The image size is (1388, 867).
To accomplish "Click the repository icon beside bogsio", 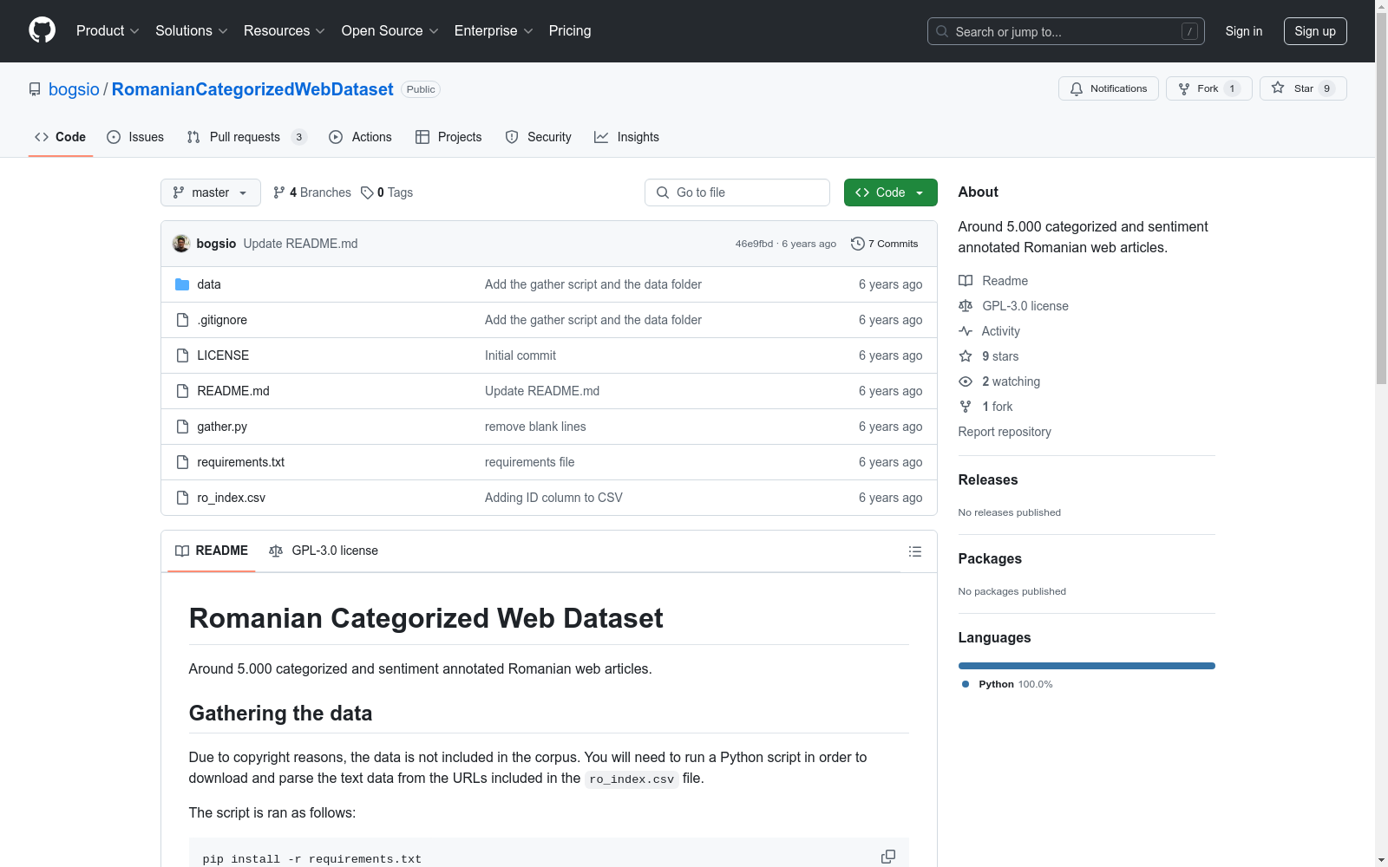I will [35, 89].
